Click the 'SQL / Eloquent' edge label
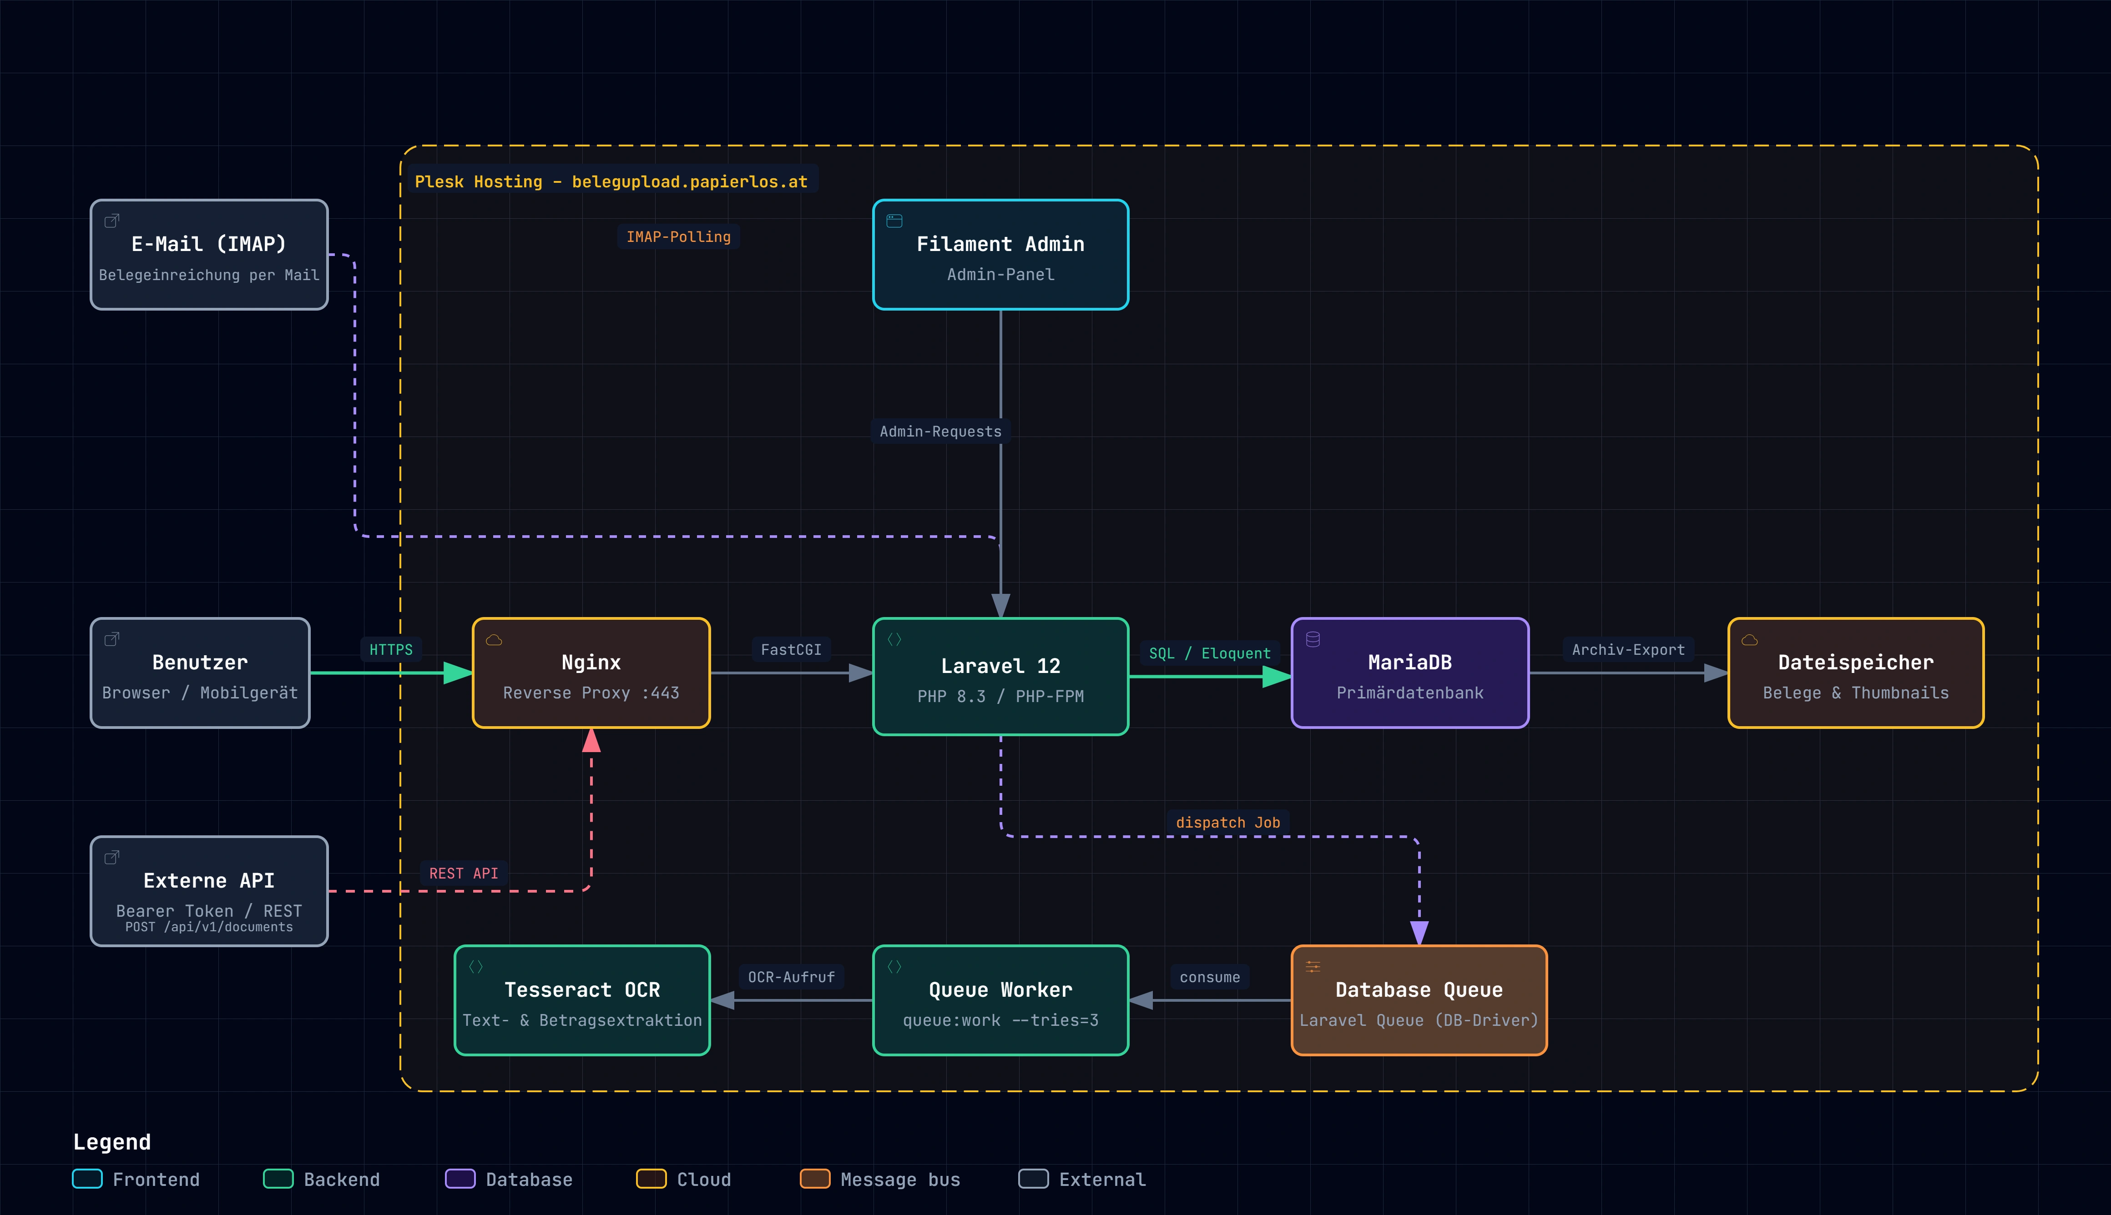2111x1215 pixels. [1210, 653]
